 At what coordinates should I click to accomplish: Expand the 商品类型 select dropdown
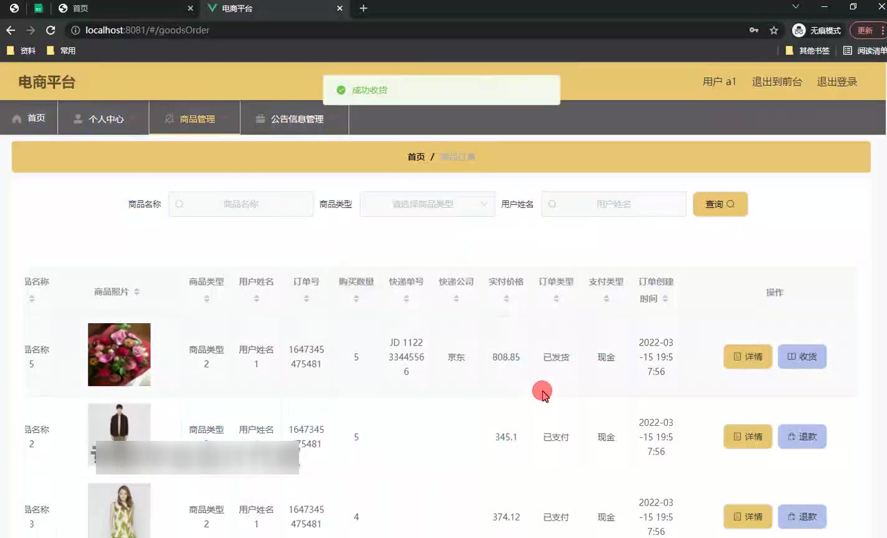pyautogui.click(x=427, y=204)
